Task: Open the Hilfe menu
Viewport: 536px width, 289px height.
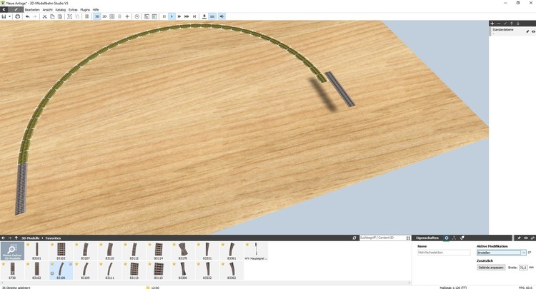Action: click(96, 10)
